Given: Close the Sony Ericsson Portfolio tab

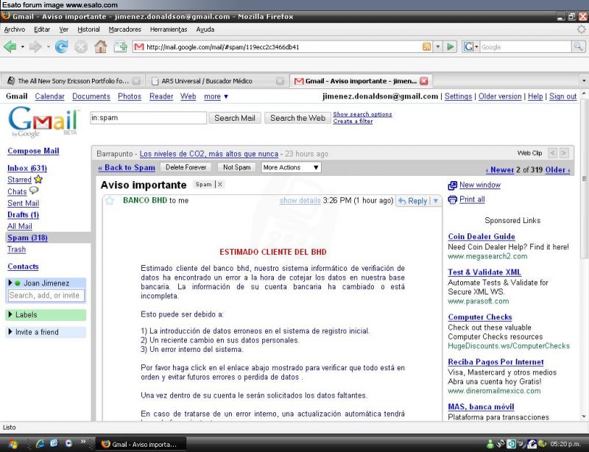Looking at the screenshot, I should (x=136, y=81).
